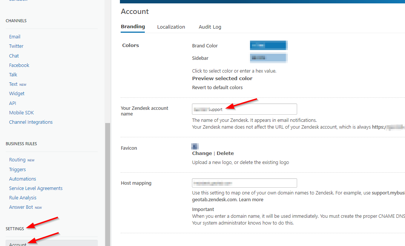This screenshot has width=405, height=246.
Task: Focus the Host mapping input field
Action: click(x=244, y=183)
